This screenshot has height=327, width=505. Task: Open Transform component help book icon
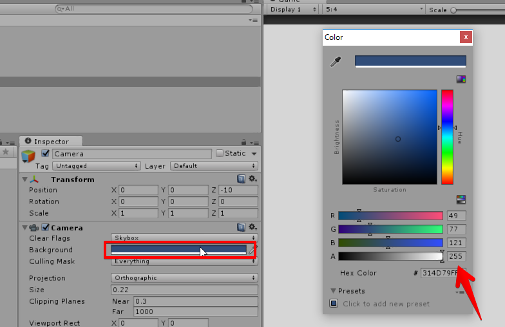click(241, 179)
